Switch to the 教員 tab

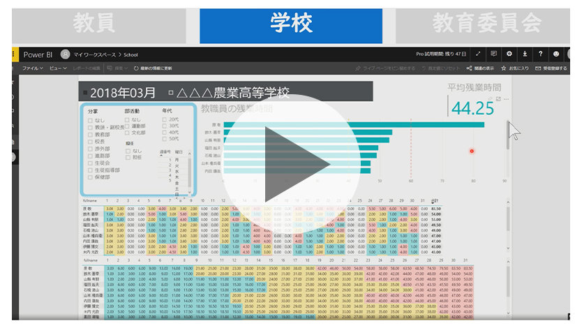click(94, 24)
